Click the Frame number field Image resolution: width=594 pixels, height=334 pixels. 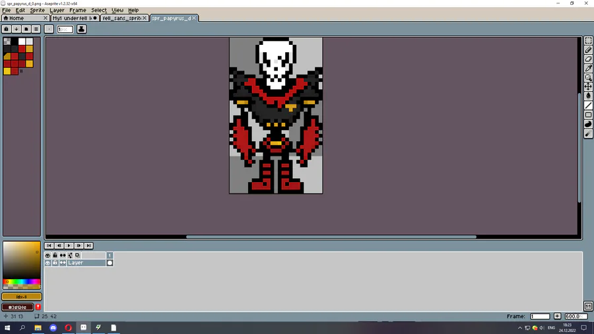pyautogui.click(x=540, y=316)
